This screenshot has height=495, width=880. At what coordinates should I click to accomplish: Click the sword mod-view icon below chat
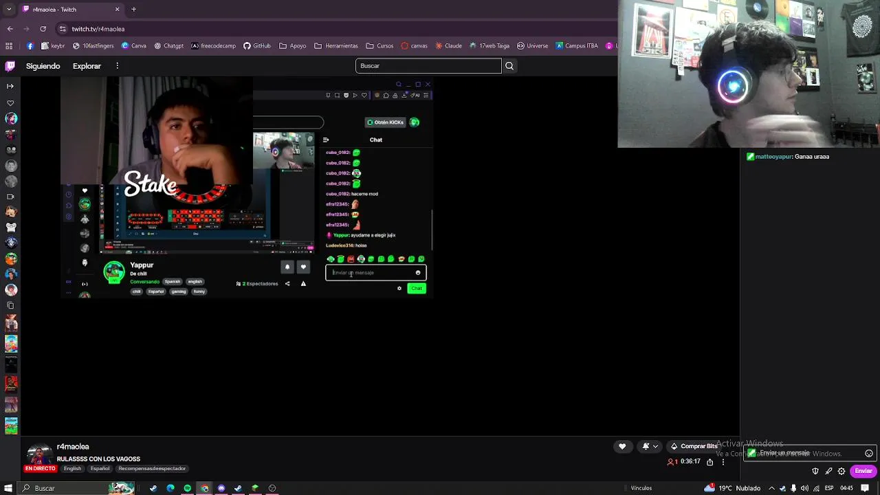[828, 471]
